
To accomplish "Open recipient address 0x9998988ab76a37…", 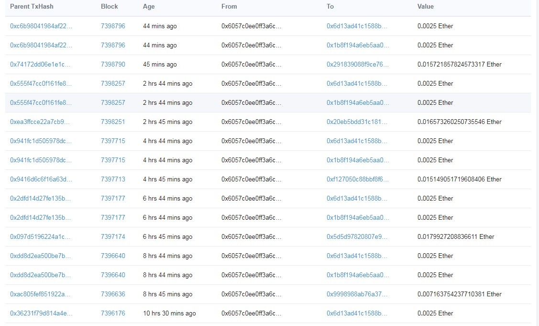I will click(357, 294).
